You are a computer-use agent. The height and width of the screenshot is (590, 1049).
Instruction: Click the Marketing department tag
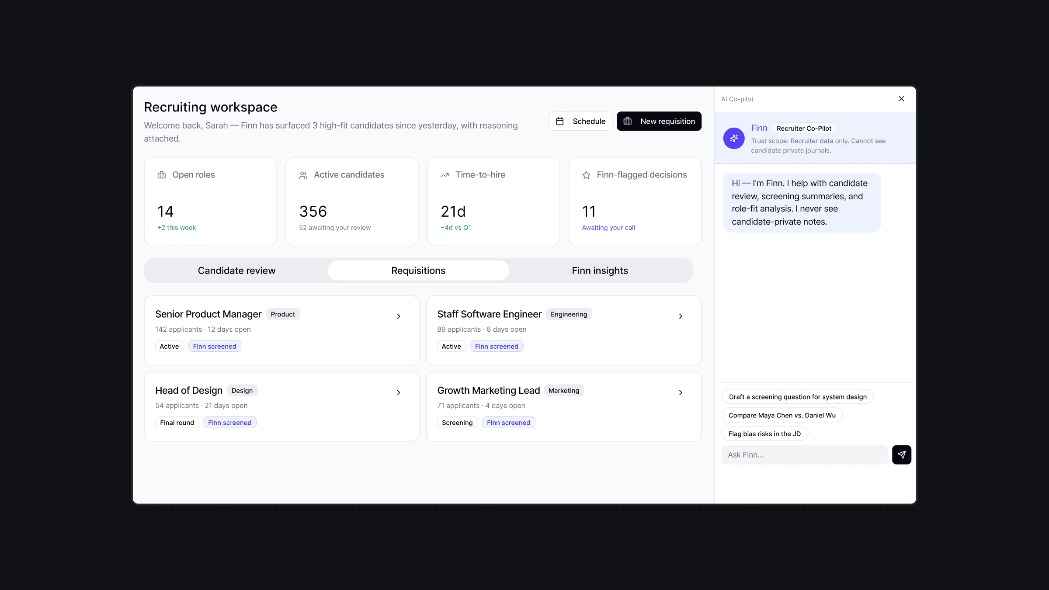pos(564,390)
